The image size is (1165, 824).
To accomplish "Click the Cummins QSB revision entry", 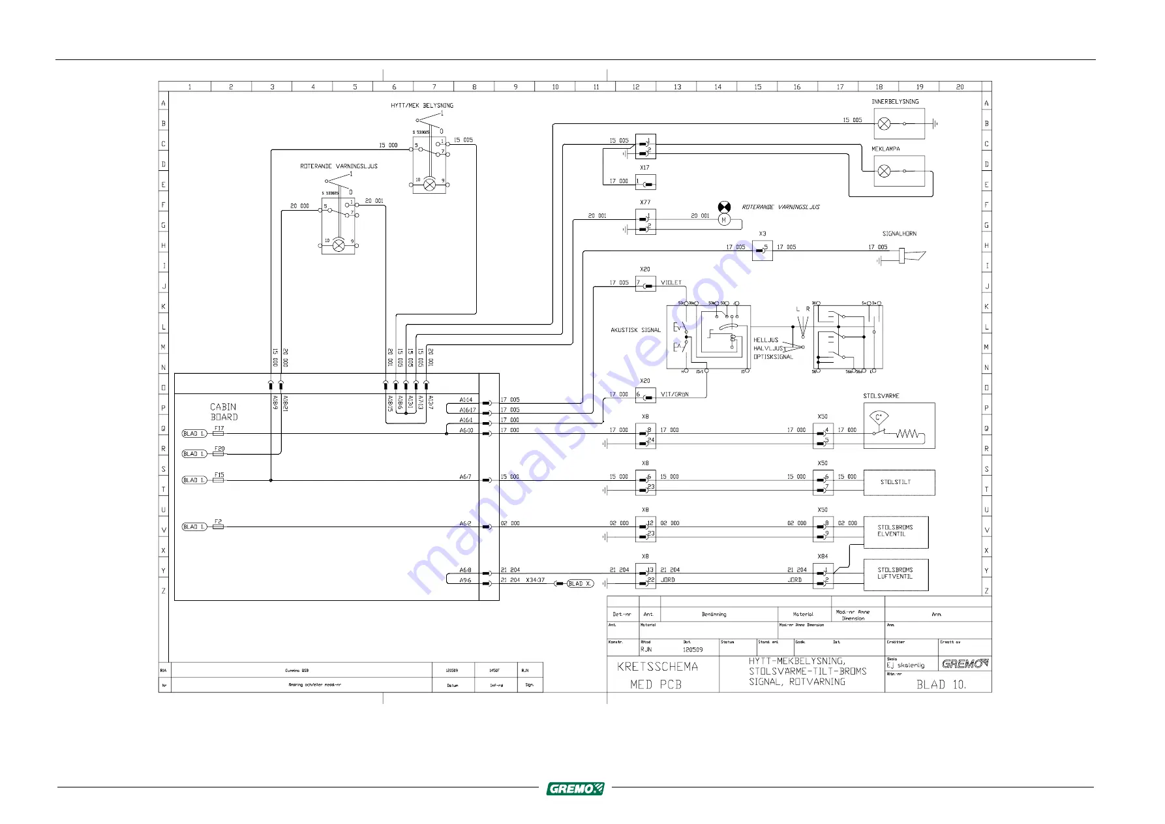I will coord(297,670).
